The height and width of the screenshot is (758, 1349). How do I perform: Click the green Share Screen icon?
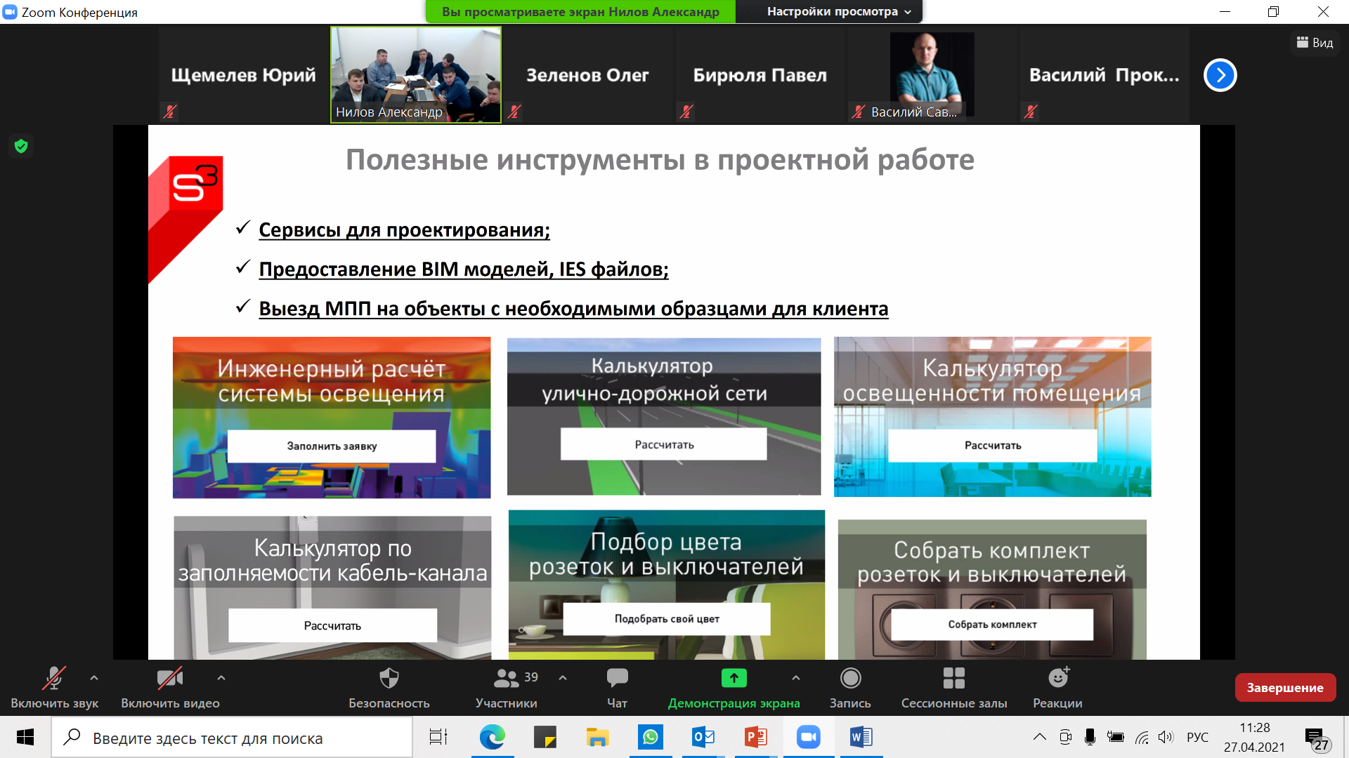click(x=734, y=679)
